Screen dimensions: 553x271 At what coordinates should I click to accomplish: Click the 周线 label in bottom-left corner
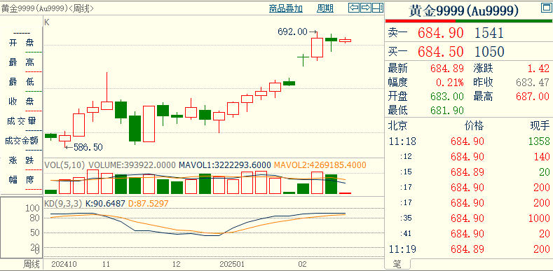click(32, 264)
